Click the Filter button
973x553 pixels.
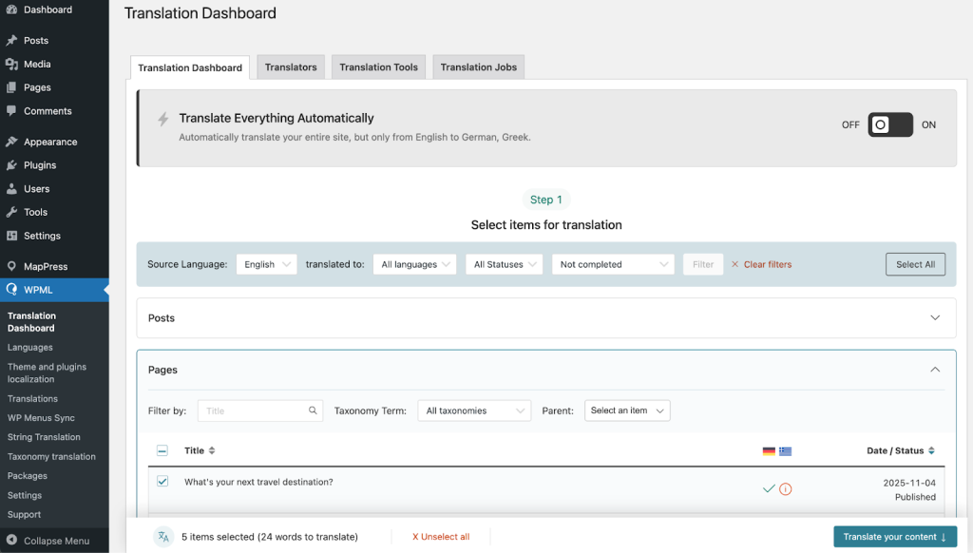(703, 264)
